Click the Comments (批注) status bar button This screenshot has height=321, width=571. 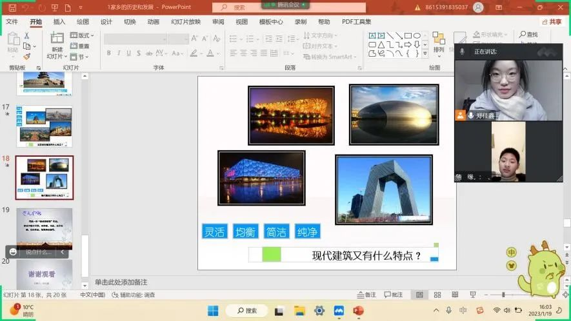click(394, 295)
